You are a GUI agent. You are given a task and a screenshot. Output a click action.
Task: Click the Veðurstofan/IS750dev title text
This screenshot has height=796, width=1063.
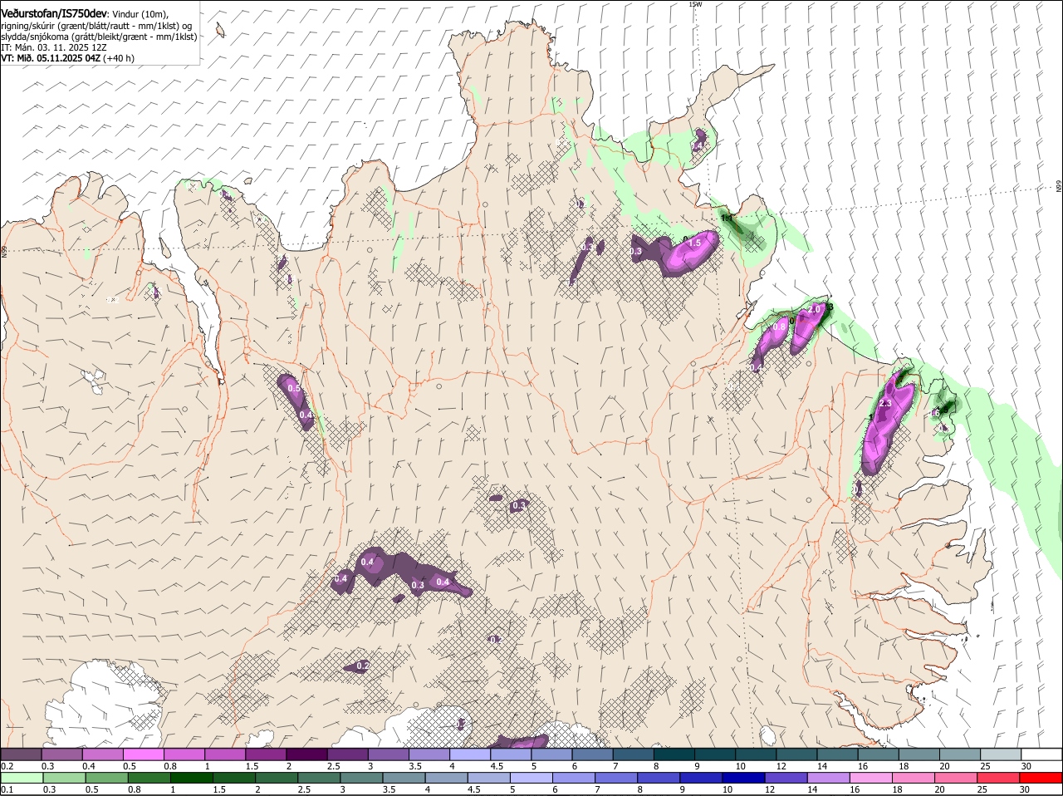coord(54,14)
